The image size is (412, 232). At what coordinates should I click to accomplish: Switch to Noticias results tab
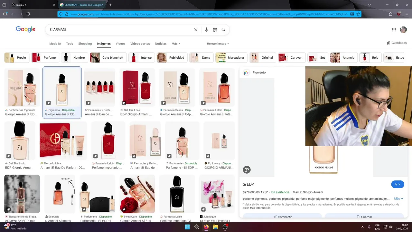[x=161, y=44]
